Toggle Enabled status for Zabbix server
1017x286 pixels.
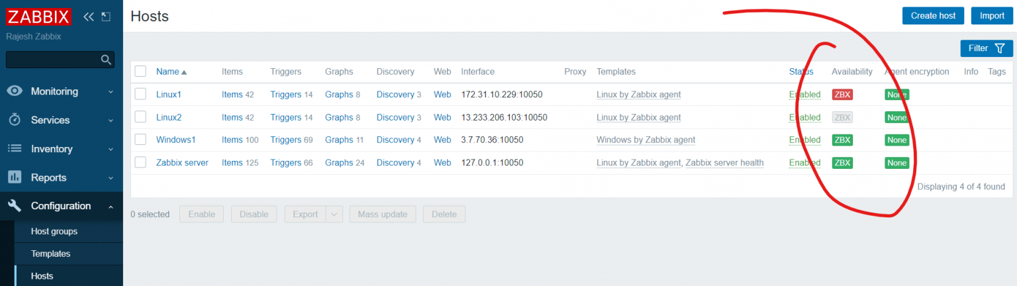point(804,163)
